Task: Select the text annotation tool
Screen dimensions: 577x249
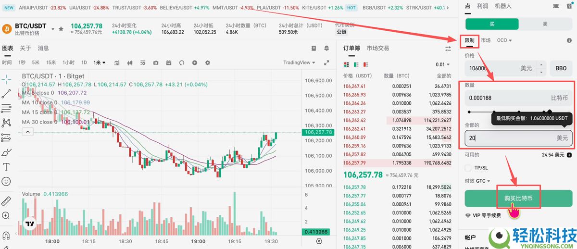Action: [x=6, y=167]
